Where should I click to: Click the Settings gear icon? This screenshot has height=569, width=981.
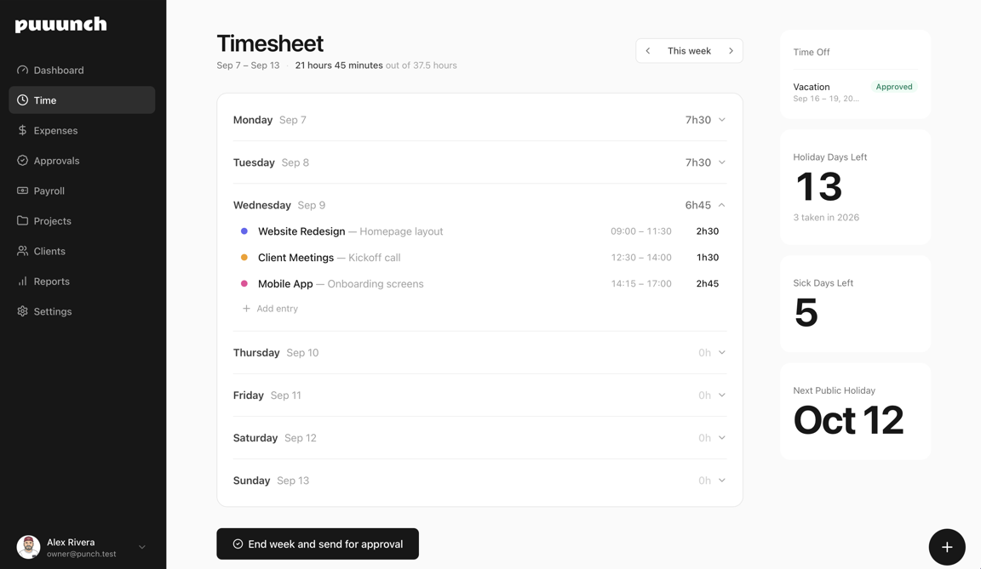[x=22, y=311]
